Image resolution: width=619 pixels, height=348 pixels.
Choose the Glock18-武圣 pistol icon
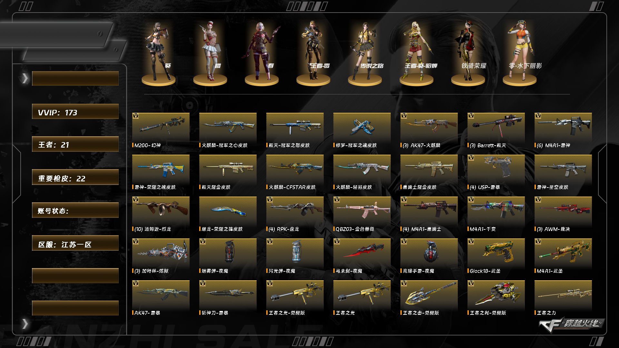pyautogui.click(x=496, y=252)
